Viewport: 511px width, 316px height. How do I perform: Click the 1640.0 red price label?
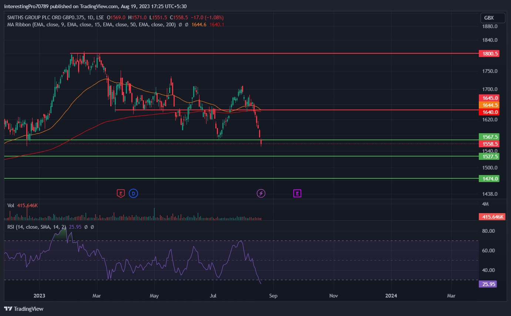489,112
